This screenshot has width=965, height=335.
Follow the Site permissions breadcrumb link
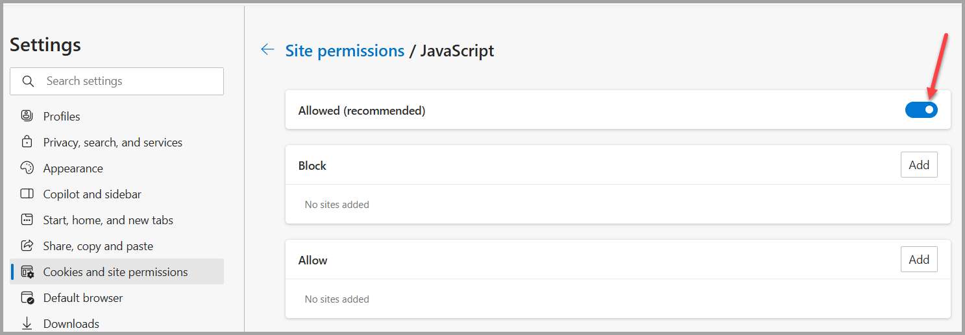(345, 51)
